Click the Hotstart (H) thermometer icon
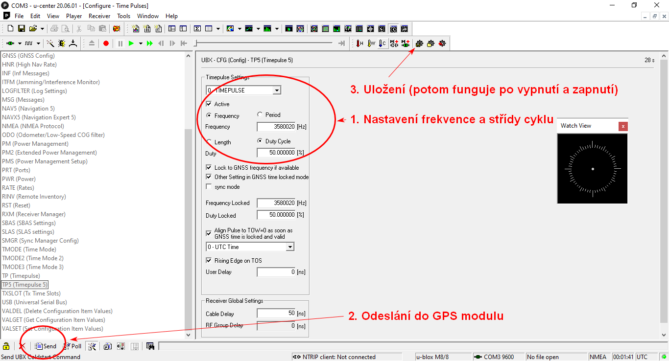Screen dimensions: 669x361 360,44
